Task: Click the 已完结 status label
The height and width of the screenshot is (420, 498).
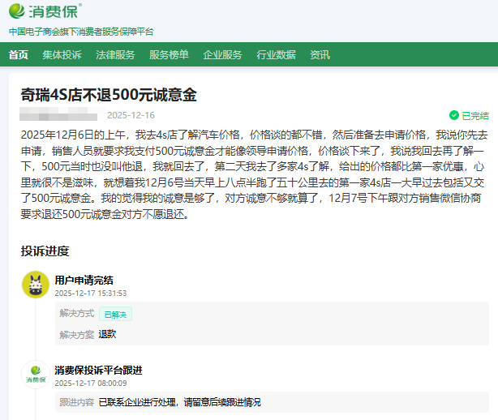Action: [474, 116]
